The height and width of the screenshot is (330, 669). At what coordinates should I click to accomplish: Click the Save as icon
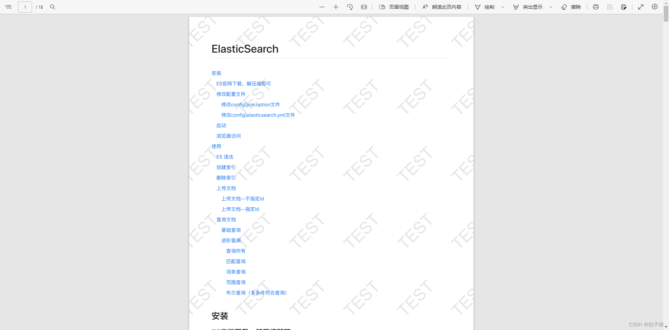[x=624, y=7]
